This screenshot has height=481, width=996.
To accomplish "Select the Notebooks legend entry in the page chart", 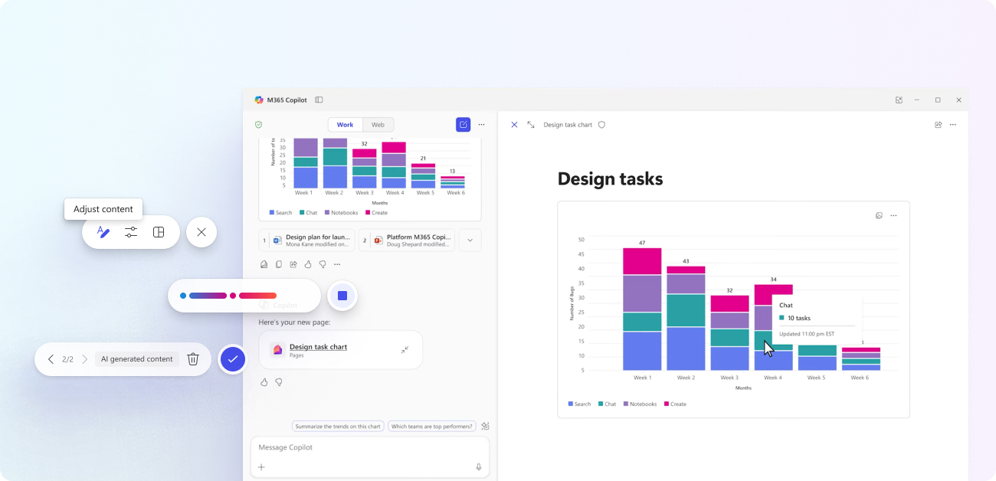I will pos(640,404).
